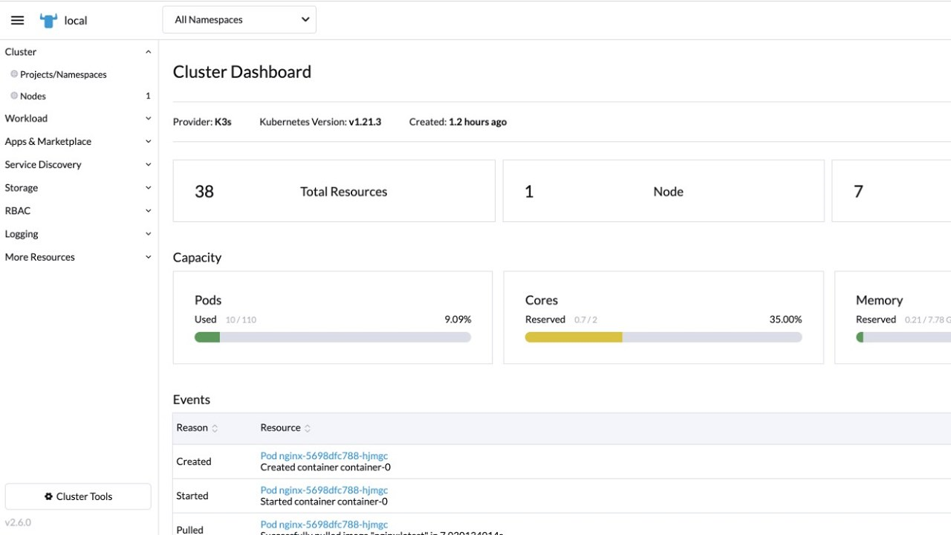Screen dimensions: 951x535
Task: Select the RBAC sidebar item
Action: (x=18, y=211)
